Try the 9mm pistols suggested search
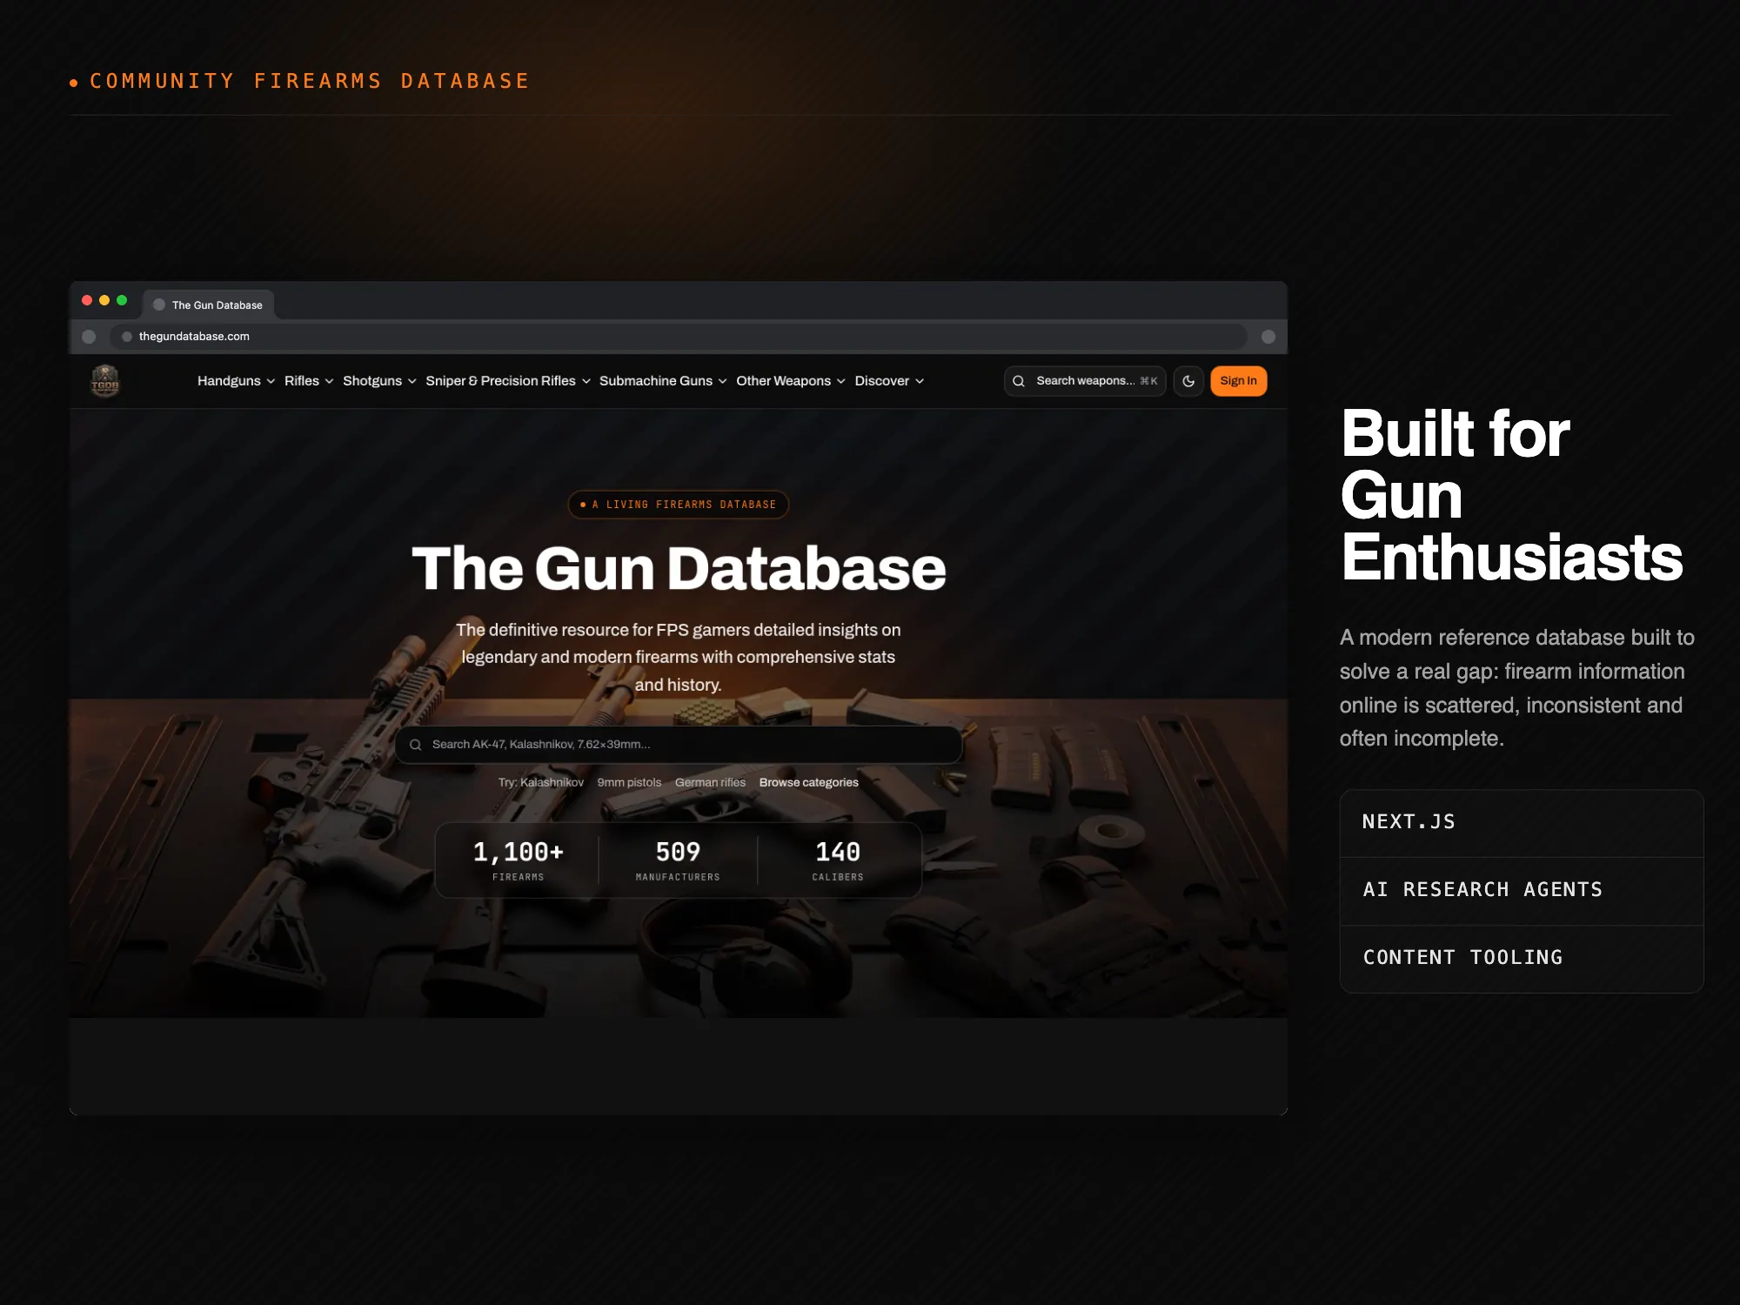 click(629, 783)
